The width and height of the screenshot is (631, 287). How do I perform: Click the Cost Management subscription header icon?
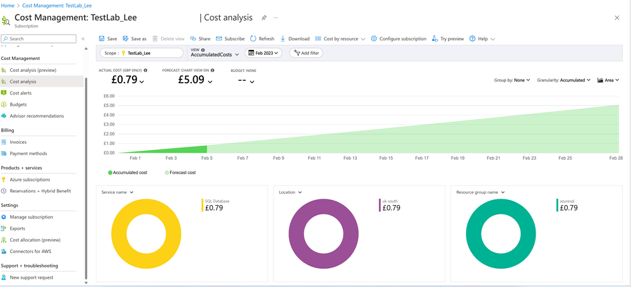[6, 20]
